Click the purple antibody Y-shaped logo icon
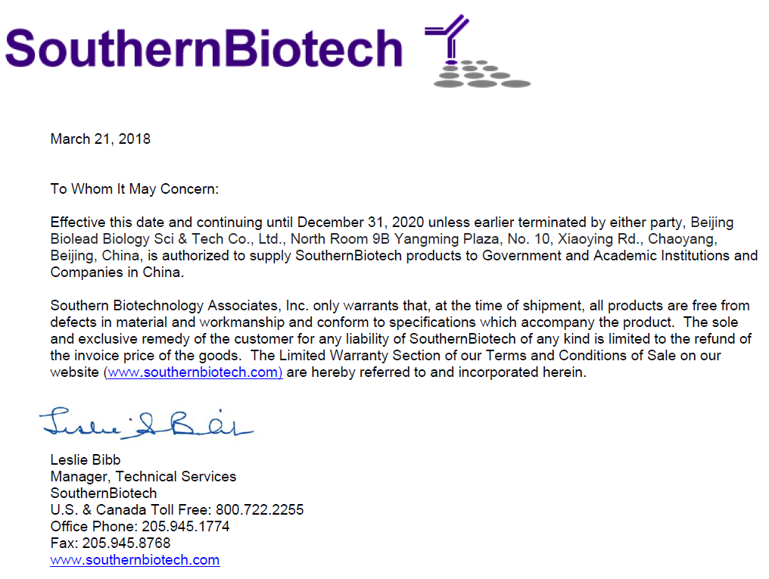Image resolution: width=769 pixels, height=579 pixels. click(x=448, y=36)
